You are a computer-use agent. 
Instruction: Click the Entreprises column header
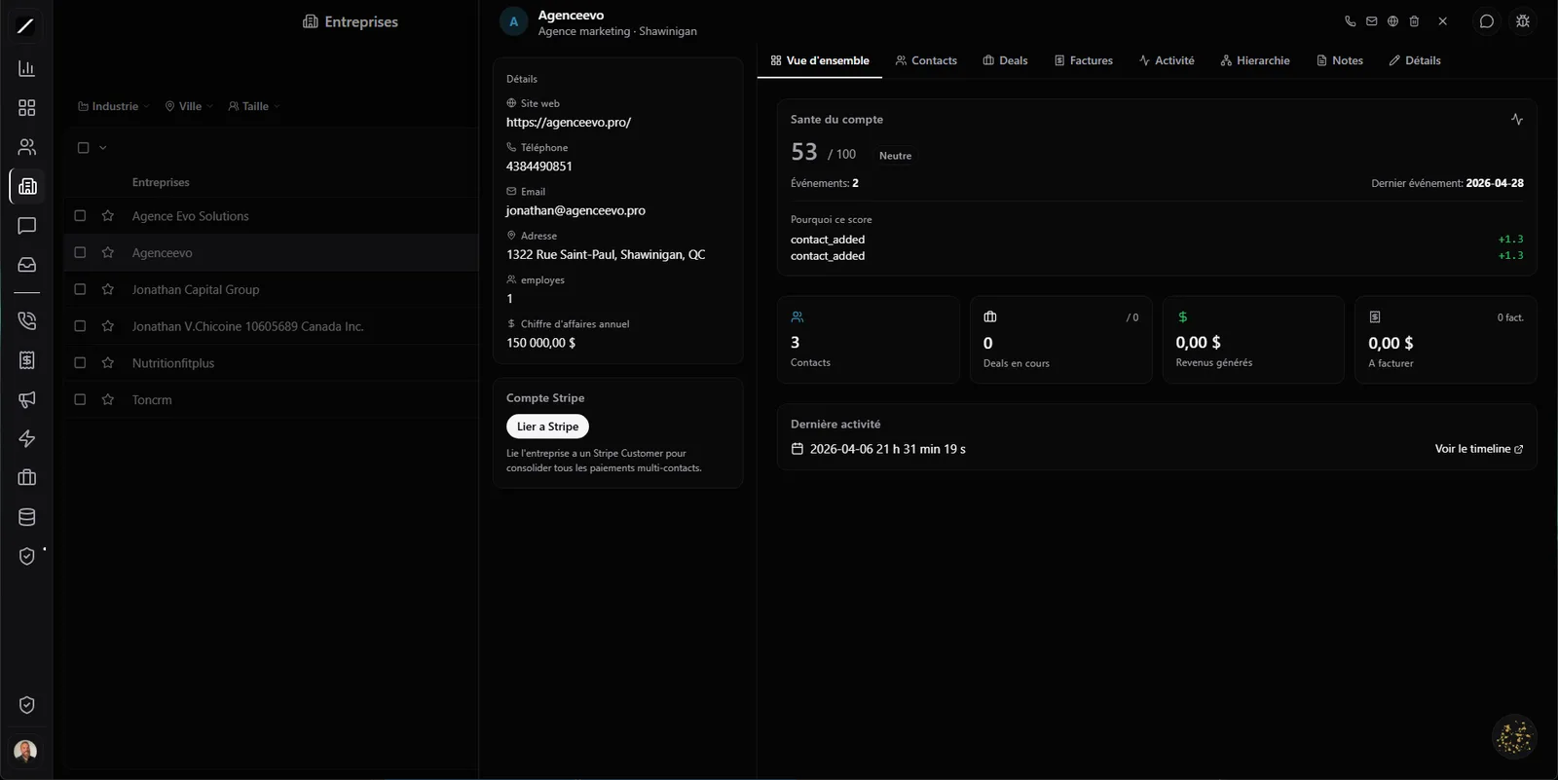161,182
